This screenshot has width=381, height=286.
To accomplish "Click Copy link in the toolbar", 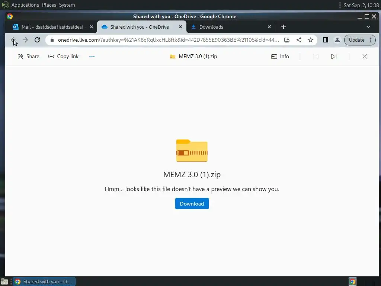I will (63, 57).
